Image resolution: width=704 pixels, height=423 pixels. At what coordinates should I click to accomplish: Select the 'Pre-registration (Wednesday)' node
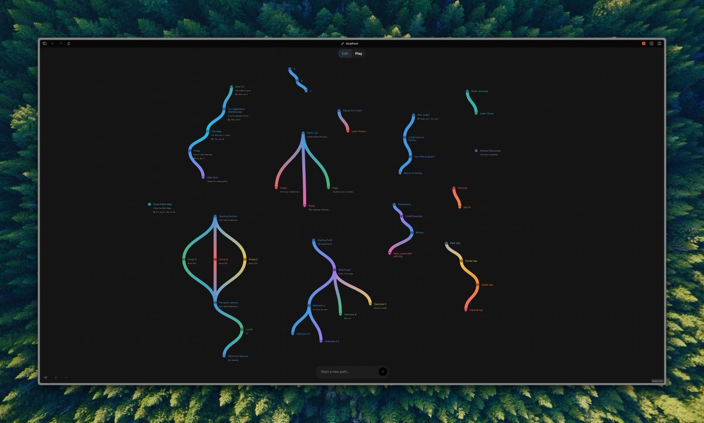(x=225, y=109)
